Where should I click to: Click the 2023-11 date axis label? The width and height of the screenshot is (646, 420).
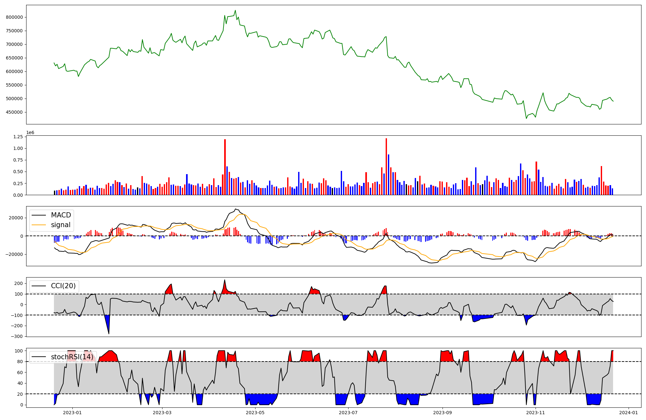[536, 412]
